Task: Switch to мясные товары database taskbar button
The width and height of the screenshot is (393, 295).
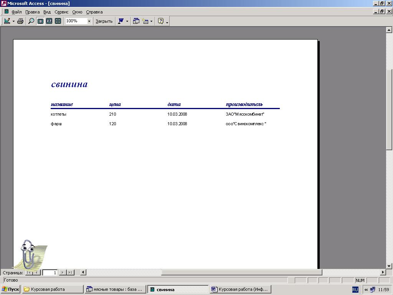Action: (x=115, y=289)
